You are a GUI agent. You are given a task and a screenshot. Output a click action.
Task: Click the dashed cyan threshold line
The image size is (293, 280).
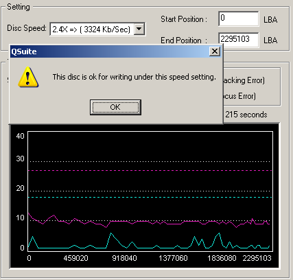(x=150, y=197)
